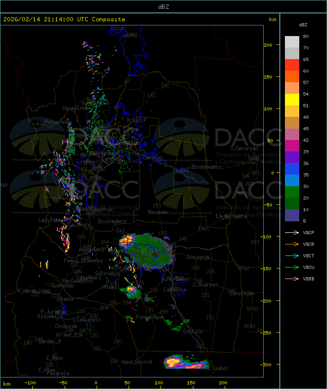Screen dimensions: 327x389
Task: Click the Lag.Diamante place label
Action: (55, 220)
